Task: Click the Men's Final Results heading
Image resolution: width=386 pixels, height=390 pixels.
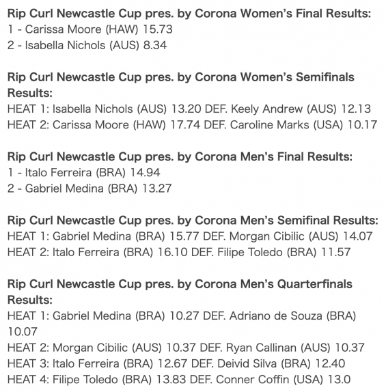Action: (x=180, y=156)
